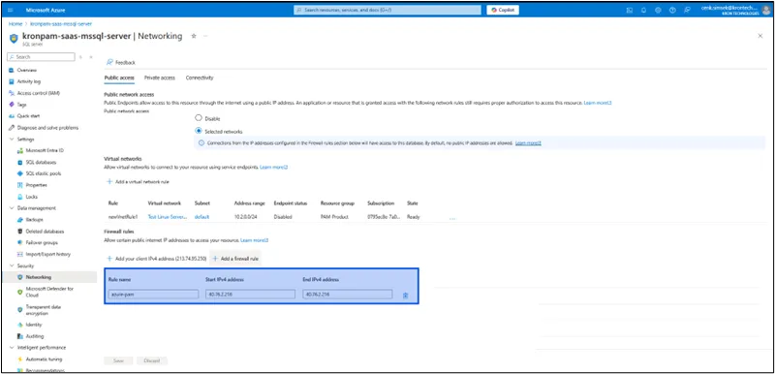
Task: Open Transparent data encryption
Action: (44, 310)
